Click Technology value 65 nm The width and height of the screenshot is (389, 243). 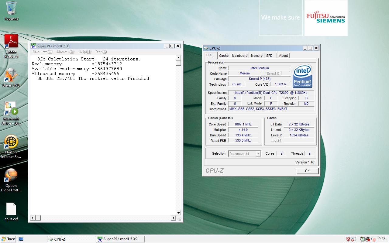click(237, 84)
